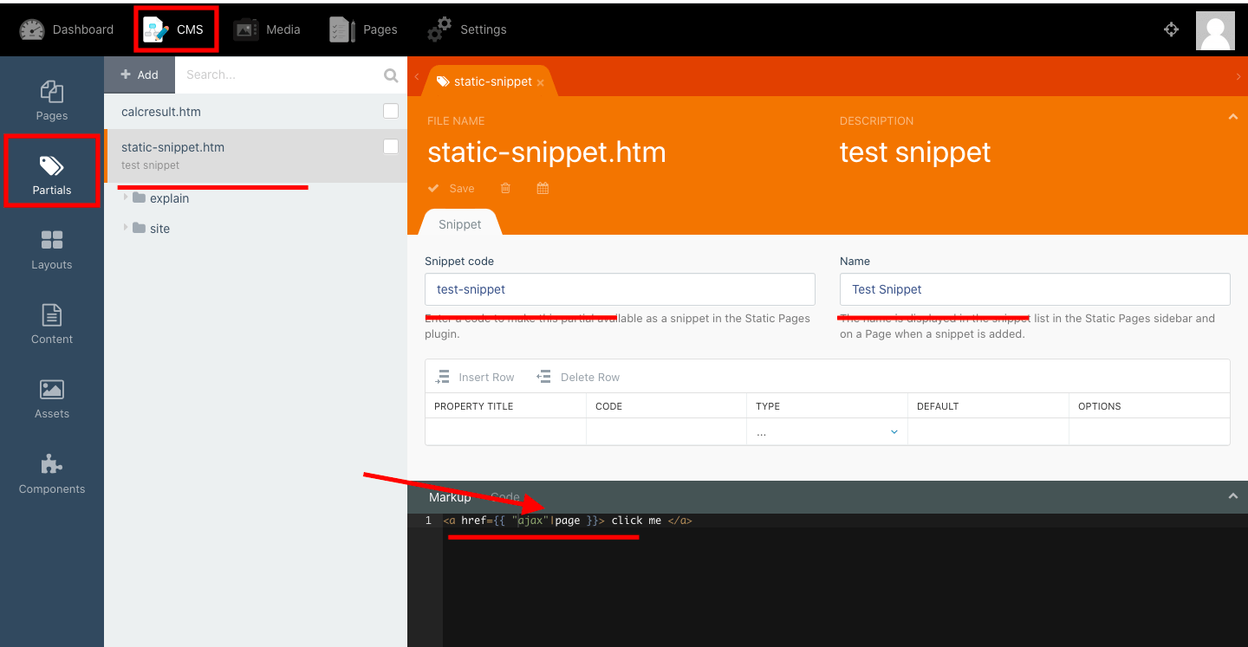This screenshot has width=1248, height=647.
Task: Click the search magnifier icon
Action: click(391, 75)
